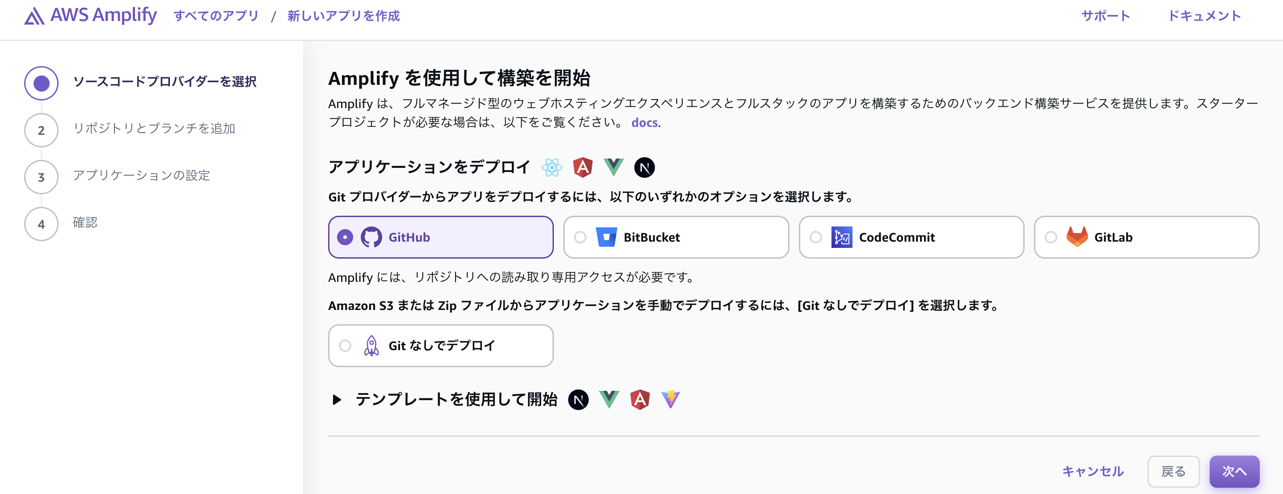Screen dimensions: 1283x494
Task: Click the AWS Amplify logo icon
Action: point(34,17)
